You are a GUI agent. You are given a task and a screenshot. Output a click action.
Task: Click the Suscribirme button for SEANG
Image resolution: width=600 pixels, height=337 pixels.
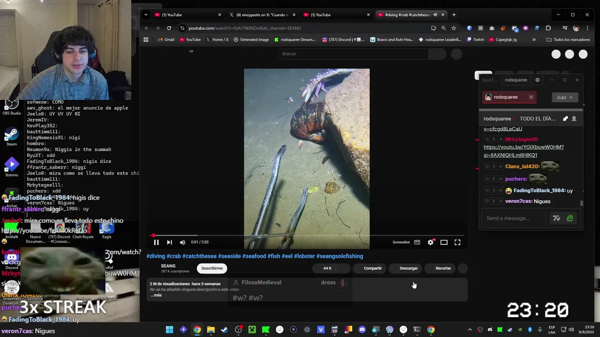pyautogui.click(x=212, y=268)
